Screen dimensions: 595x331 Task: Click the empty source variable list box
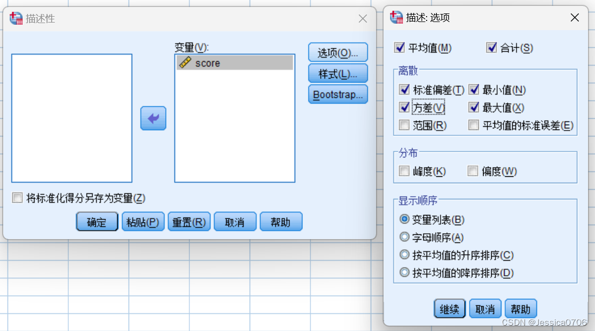(x=72, y=118)
